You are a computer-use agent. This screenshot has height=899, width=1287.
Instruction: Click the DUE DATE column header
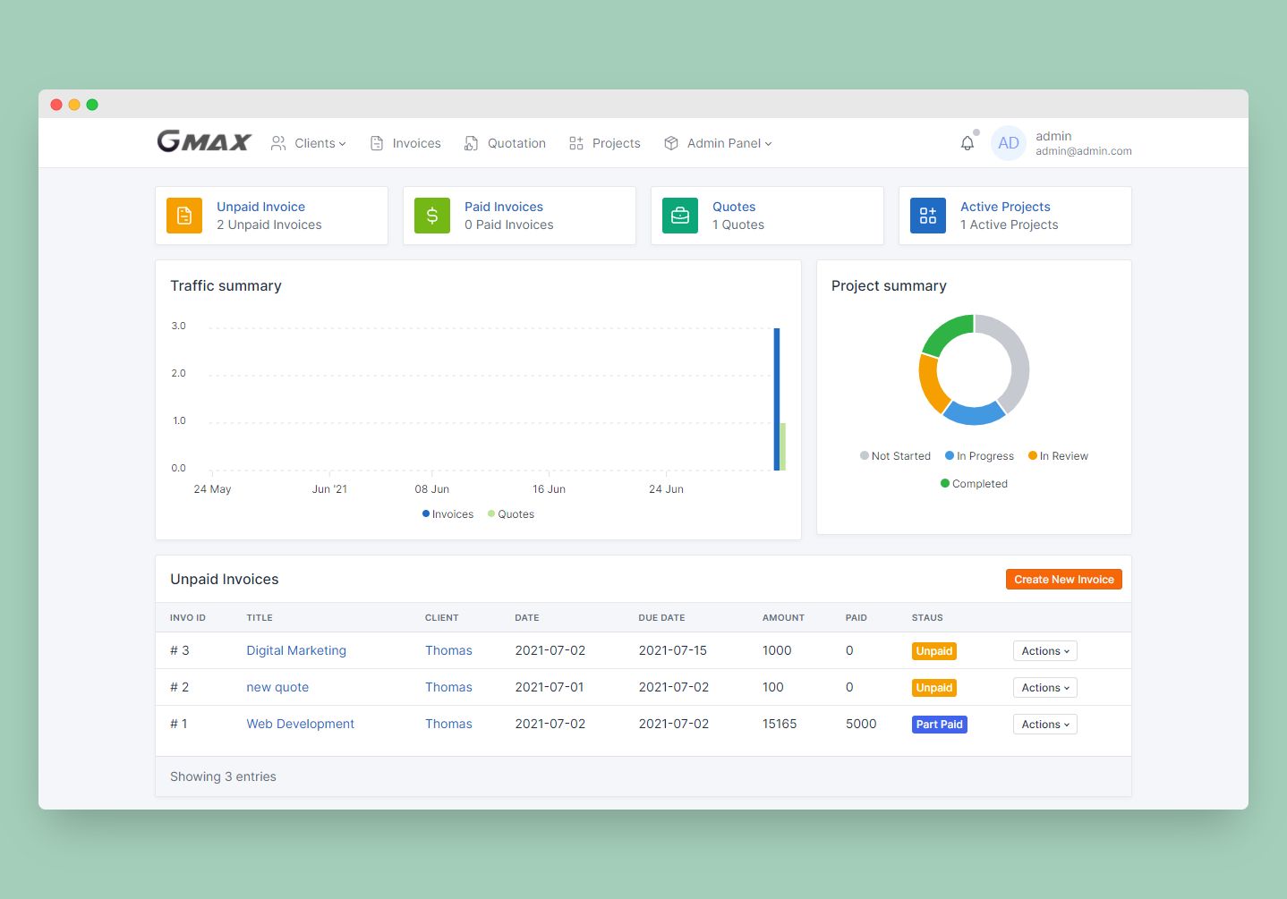tap(661, 618)
